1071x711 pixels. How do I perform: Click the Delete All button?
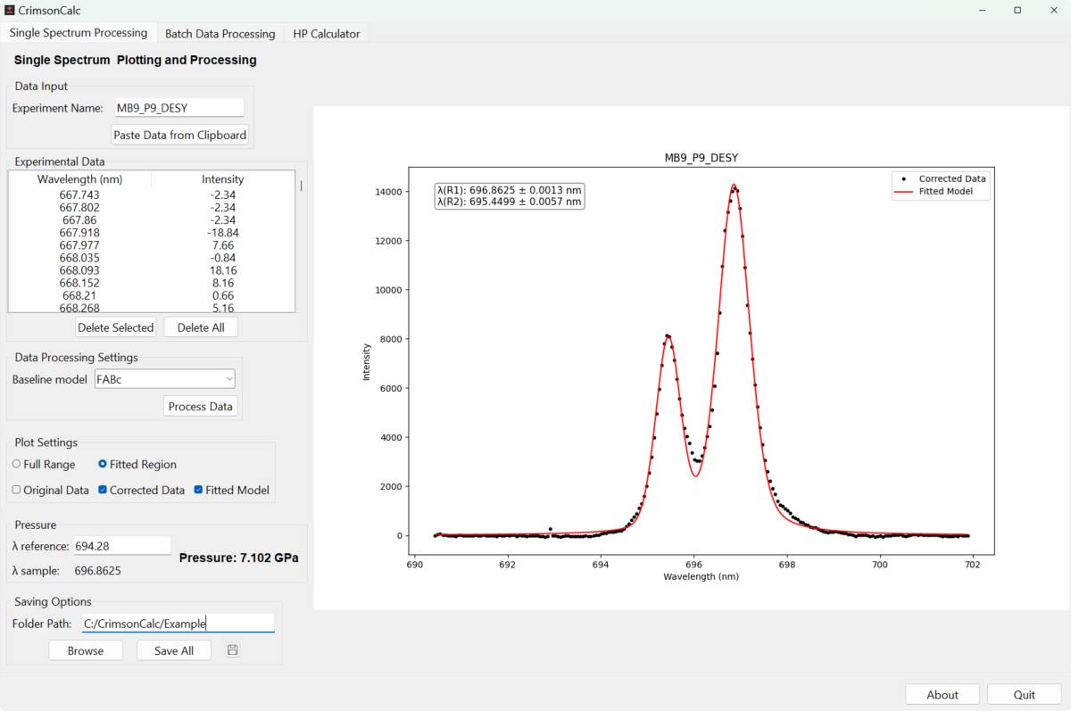[x=201, y=327]
